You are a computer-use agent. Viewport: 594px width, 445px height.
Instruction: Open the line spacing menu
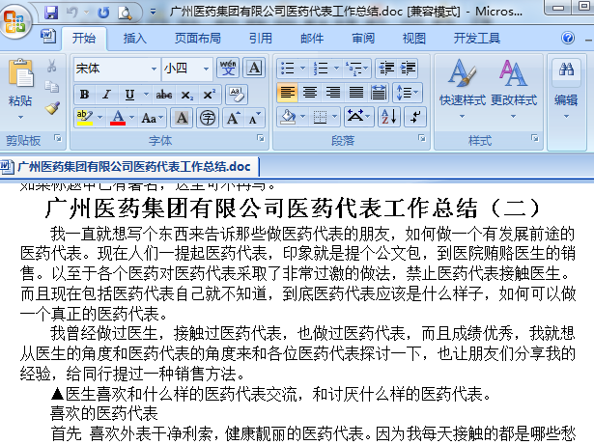pyautogui.click(x=408, y=93)
